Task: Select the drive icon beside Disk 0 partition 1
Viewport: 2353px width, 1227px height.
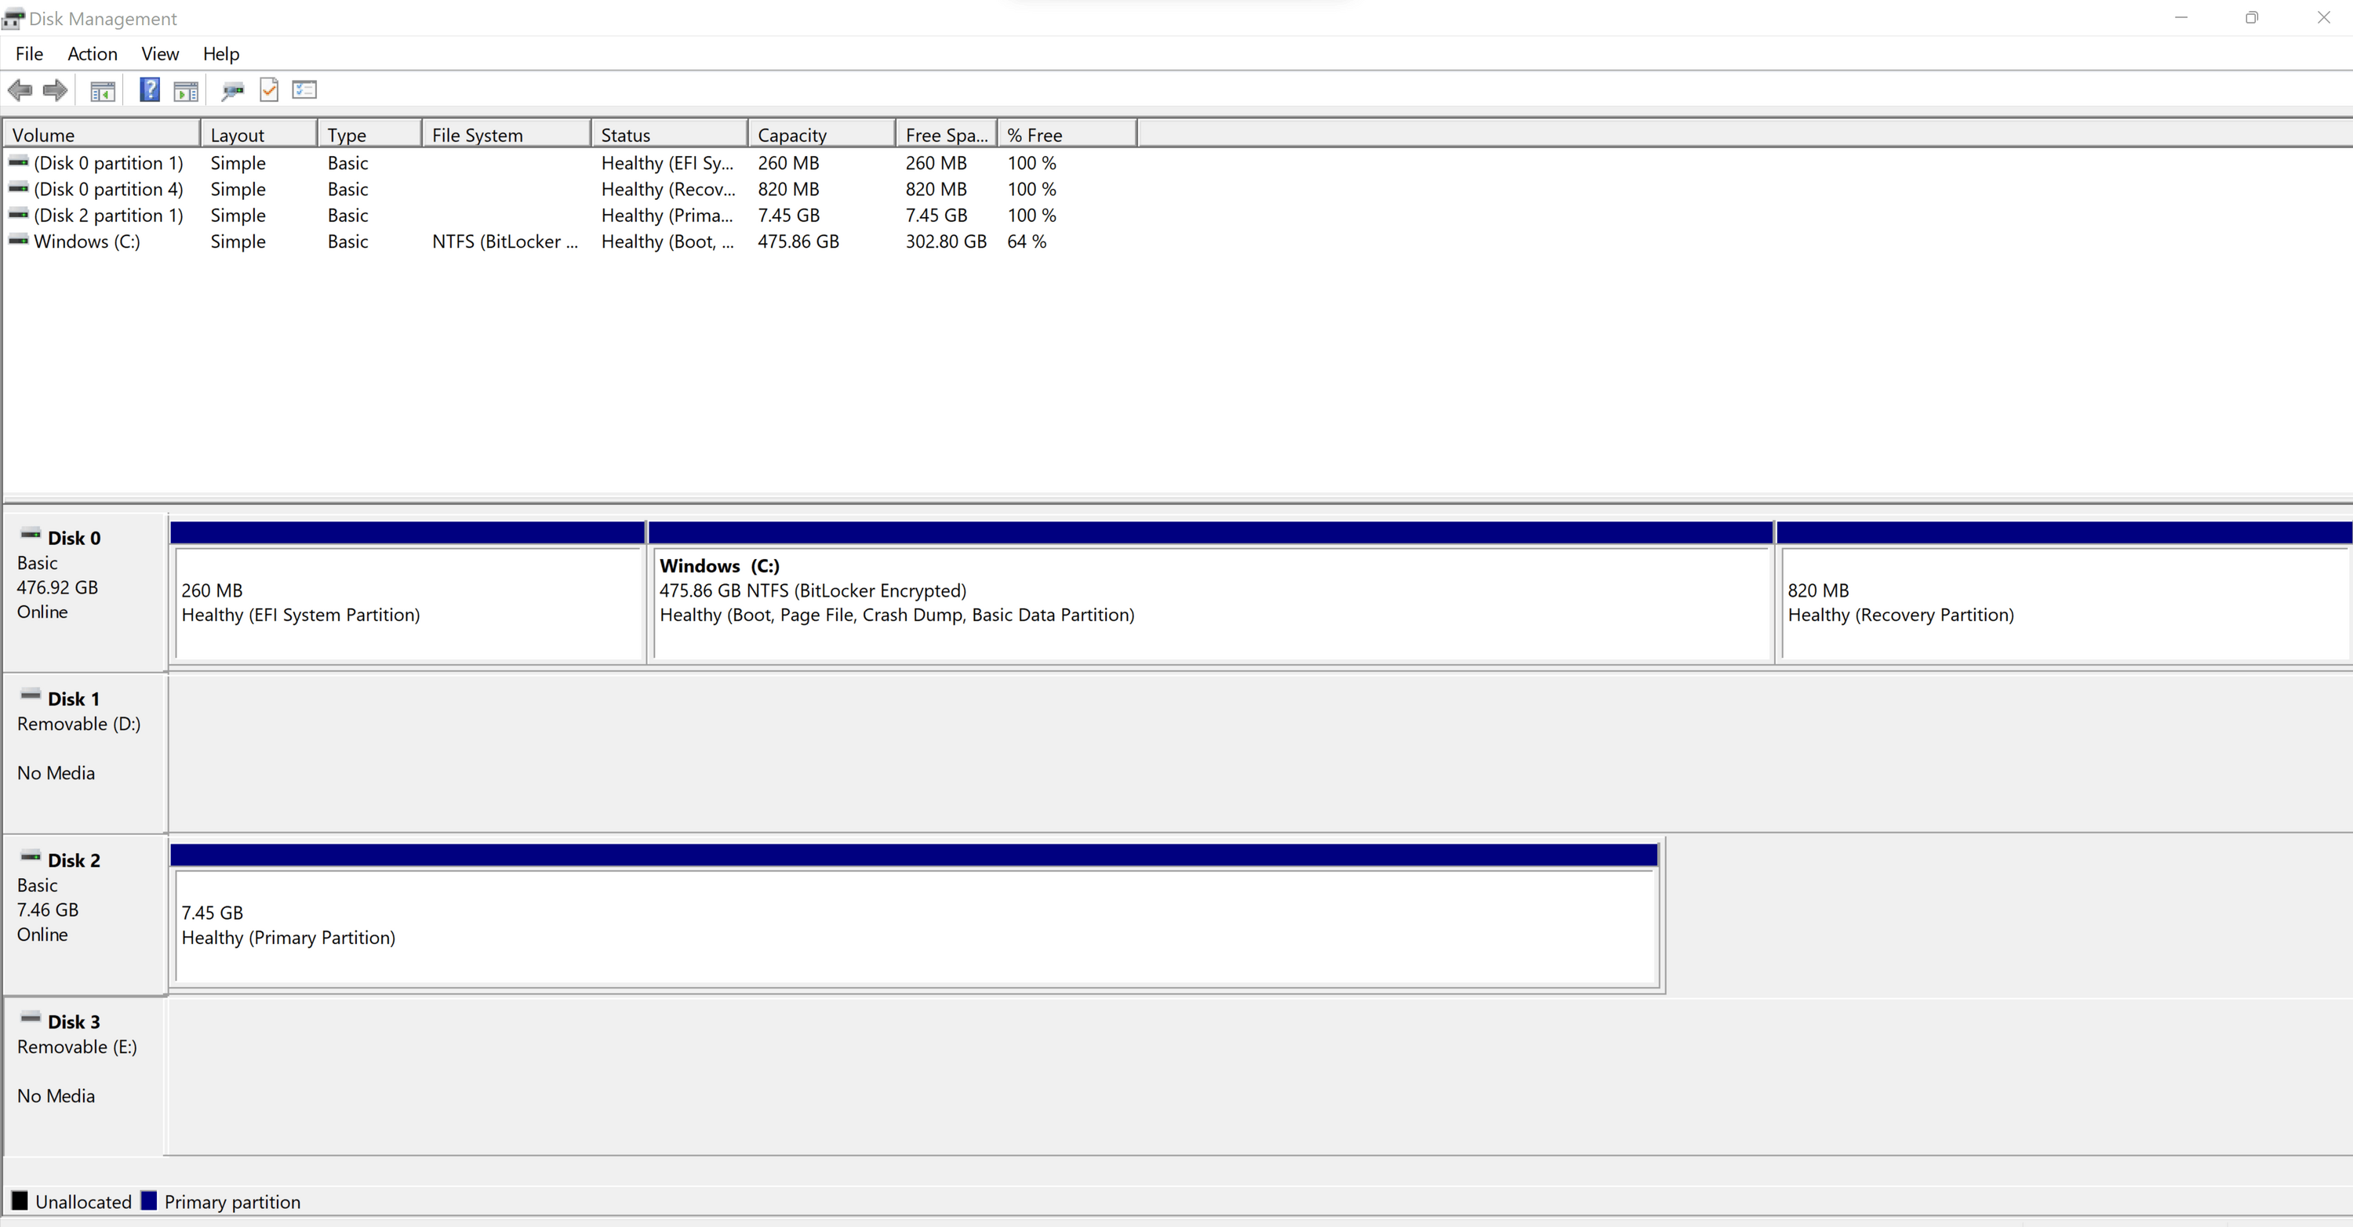Action: tap(18, 162)
